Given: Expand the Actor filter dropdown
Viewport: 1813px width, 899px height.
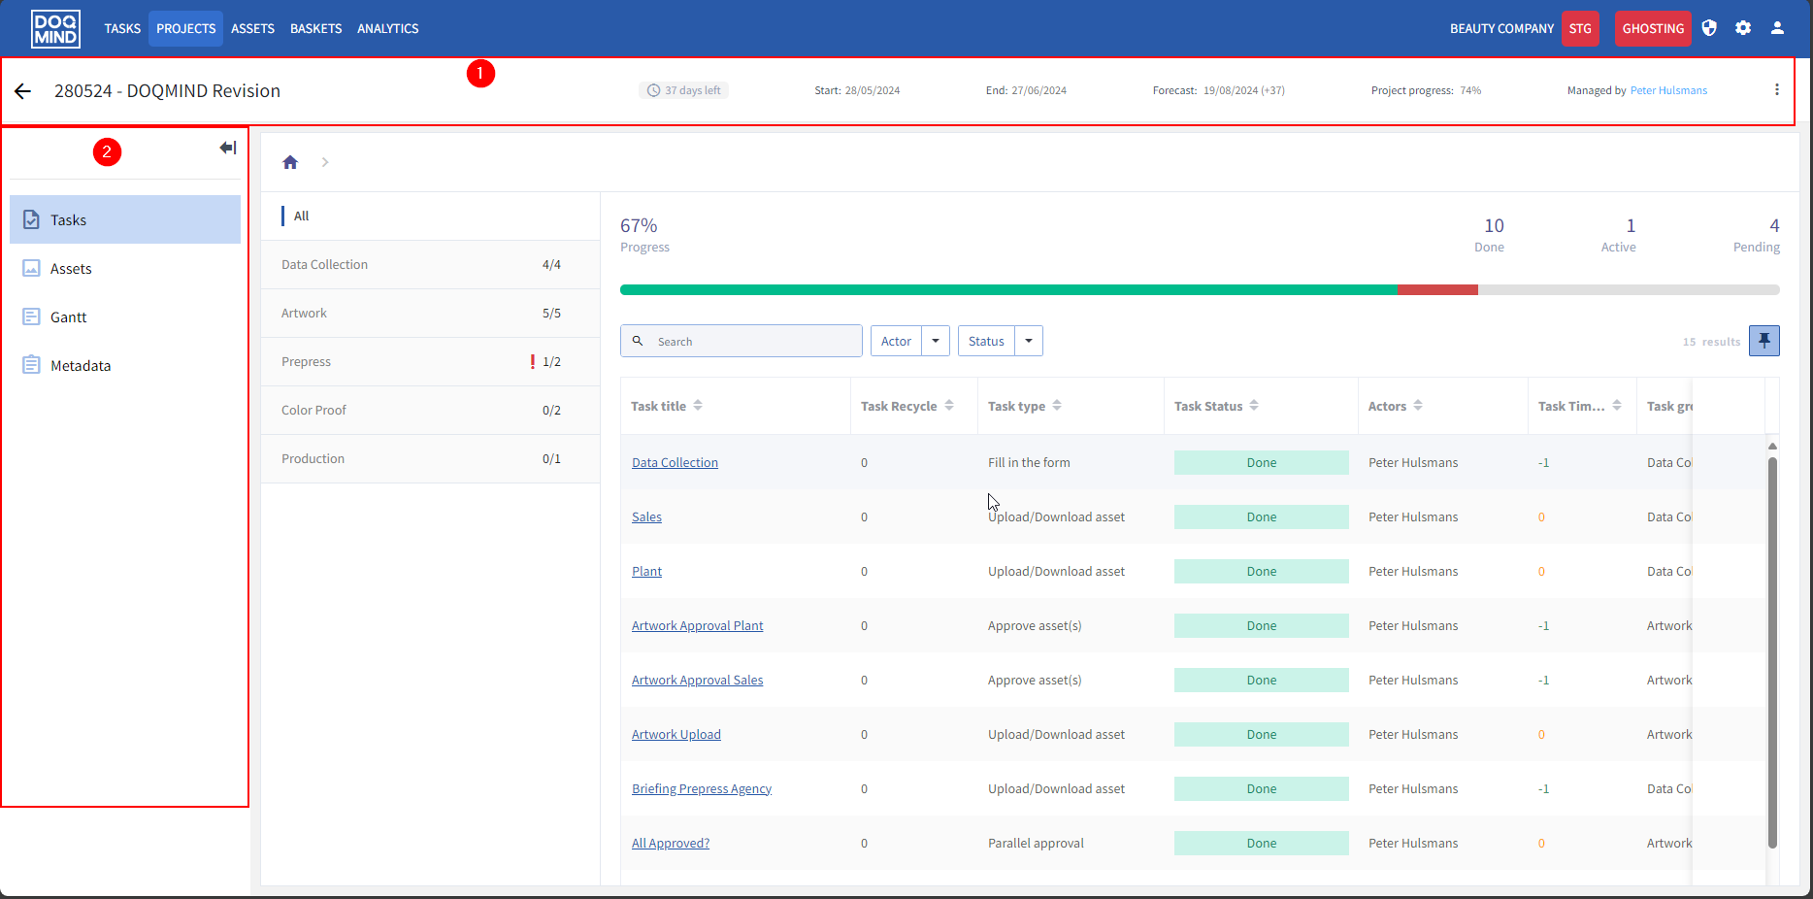Looking at the screenshot, I should click(935, 341).
